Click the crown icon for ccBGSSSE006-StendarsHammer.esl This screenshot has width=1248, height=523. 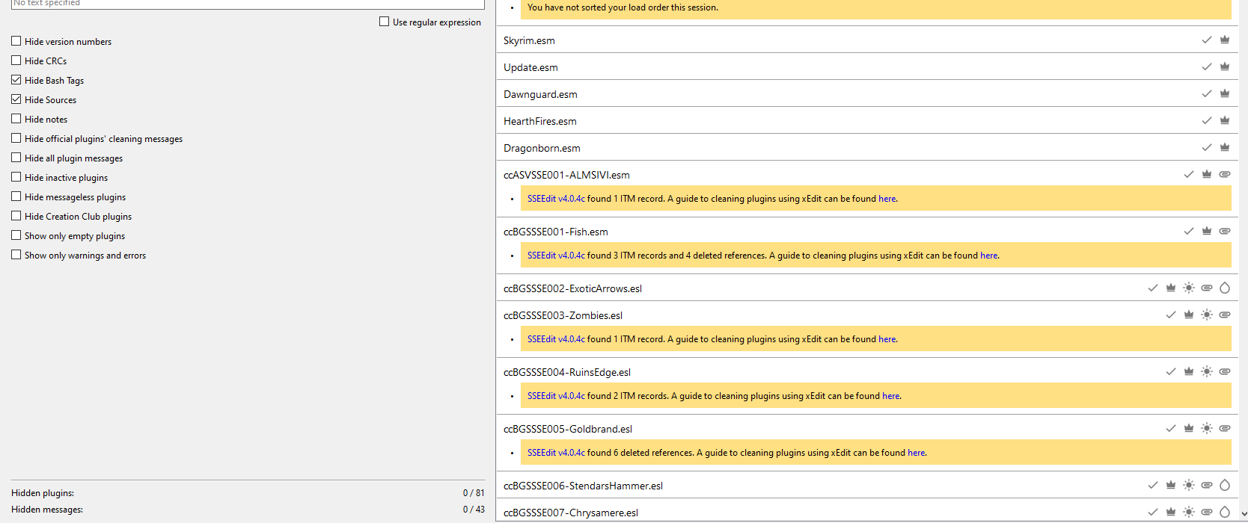[x=1171, y=486]
